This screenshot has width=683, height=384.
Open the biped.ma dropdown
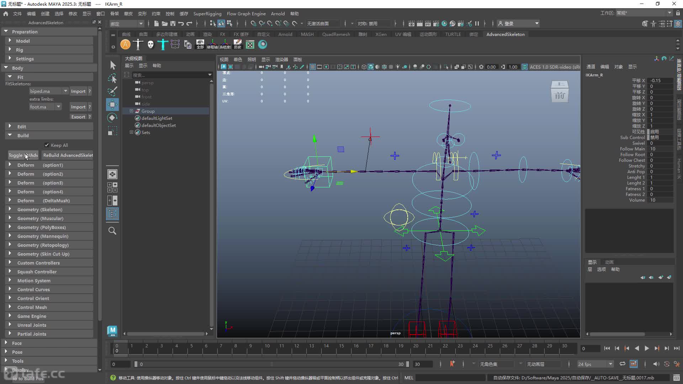pyautogui.click(x=49, y=91)
